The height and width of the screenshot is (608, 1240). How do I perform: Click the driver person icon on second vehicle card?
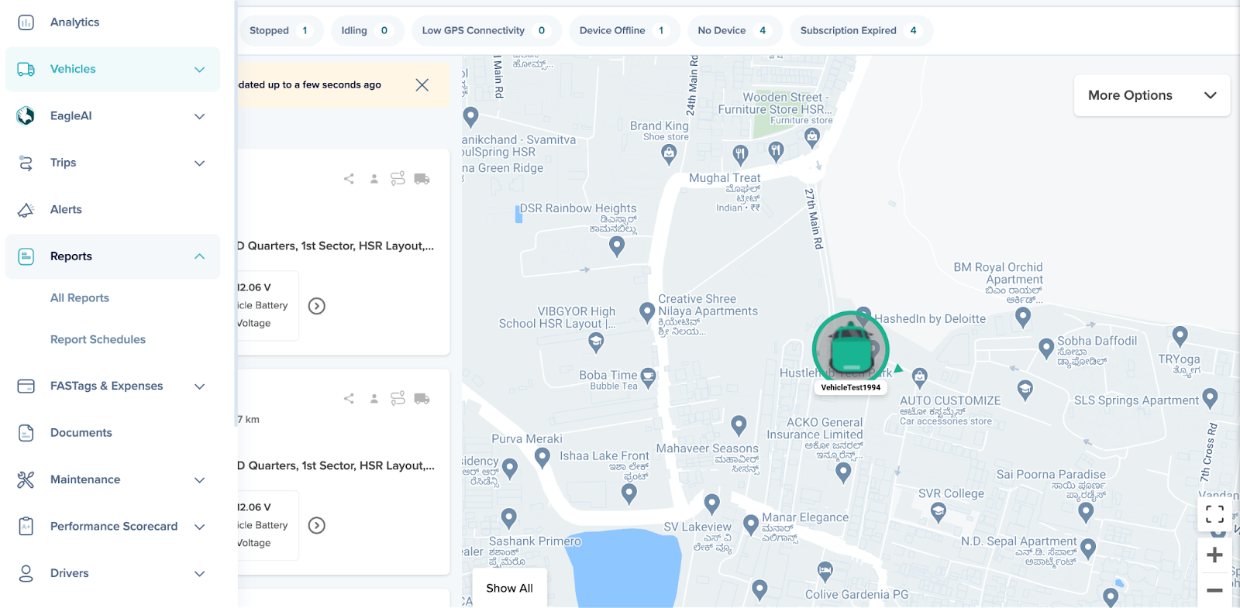(374, 399)
